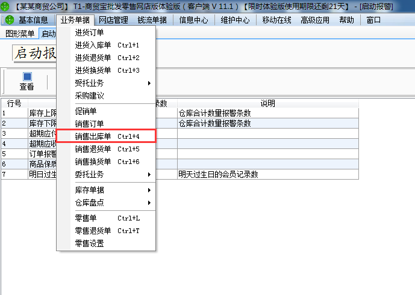The width and height of the screenshot is (415, 295).
Task: Select row 4 超期应收 cell
Action: tap(42, 144)
